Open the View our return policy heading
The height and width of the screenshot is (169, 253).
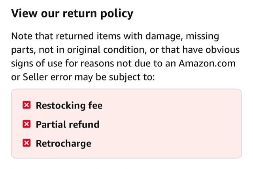click(x=72, y=14)
